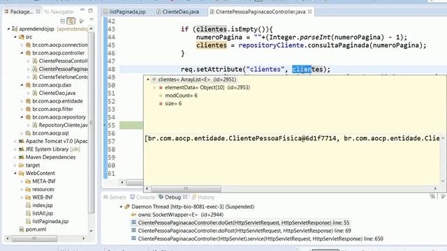
Task: Click horizontal scrollbar of variable popup
Action: click(186, 188)
